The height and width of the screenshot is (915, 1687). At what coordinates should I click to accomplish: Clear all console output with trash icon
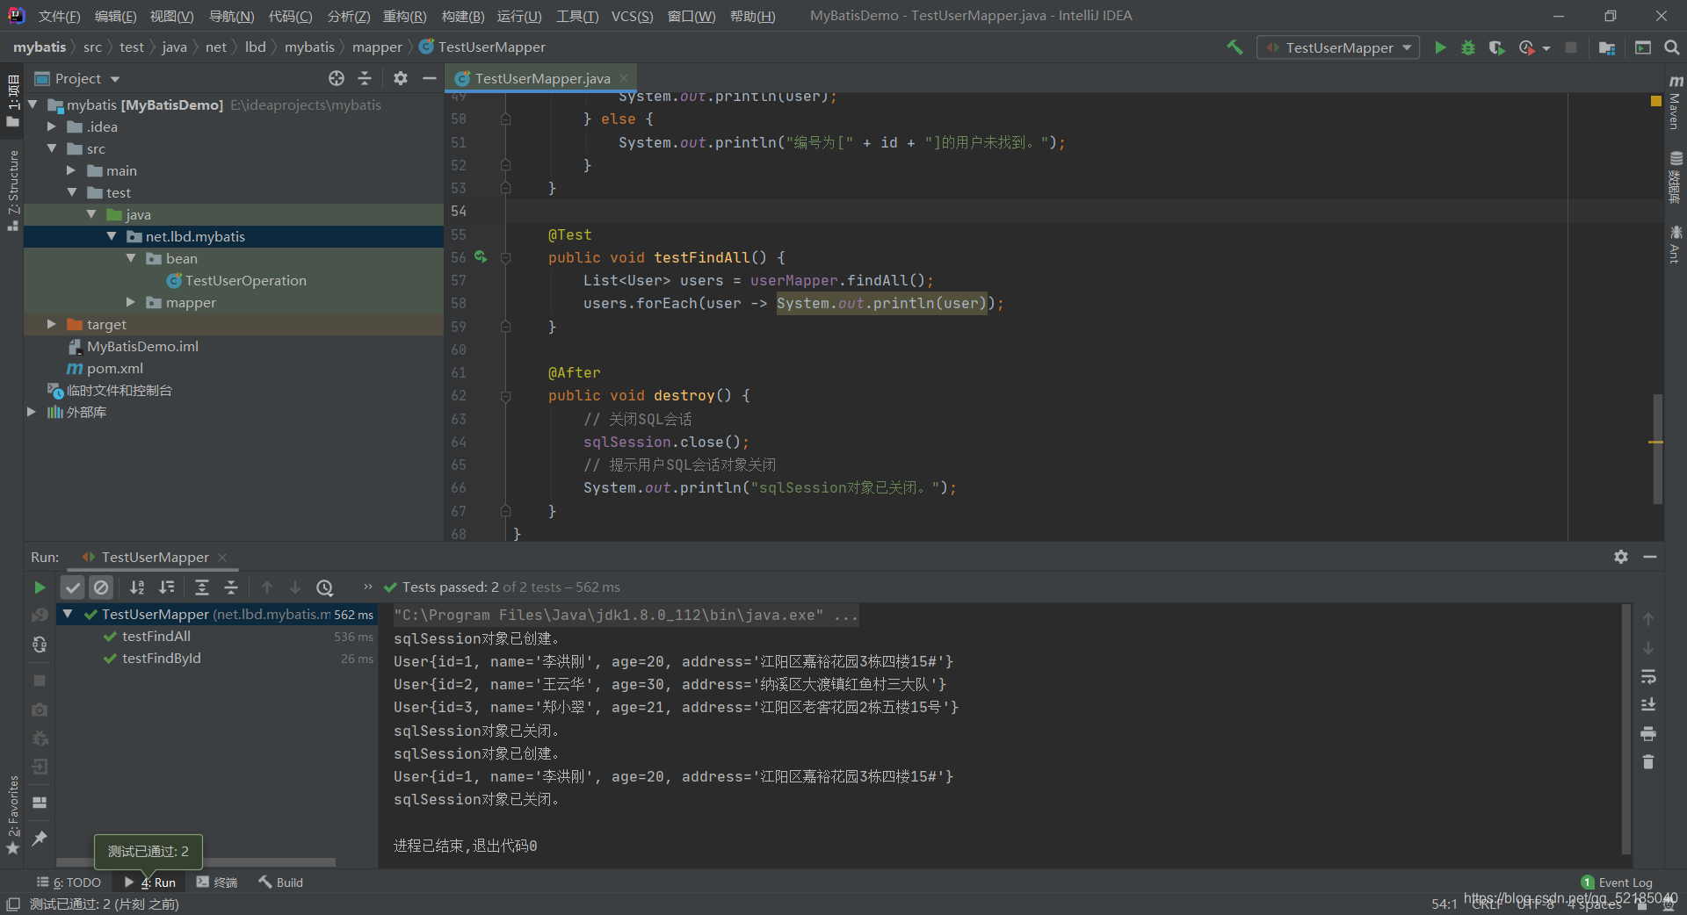pos(1648,762)
